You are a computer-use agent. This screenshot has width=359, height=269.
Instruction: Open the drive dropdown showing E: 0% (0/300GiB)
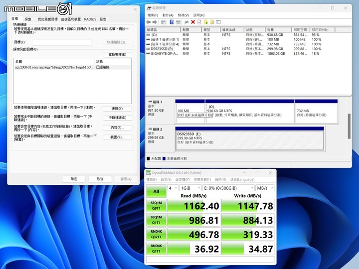(x=228, y=188)
